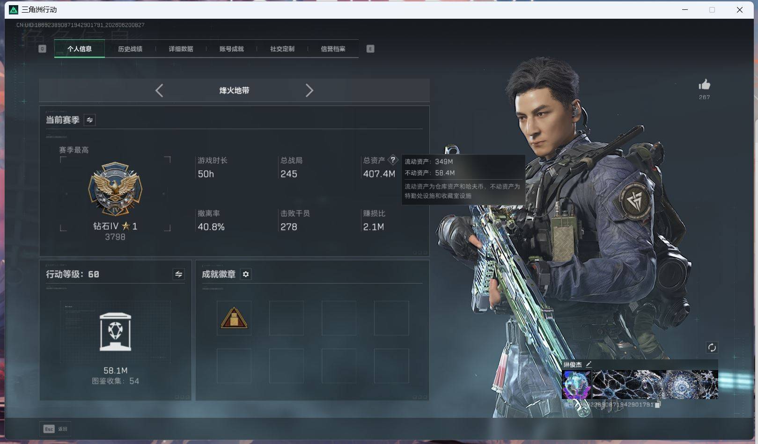The image size is (758, 444).
Task: Click the player avatar thumbnail
Action: 576,385
